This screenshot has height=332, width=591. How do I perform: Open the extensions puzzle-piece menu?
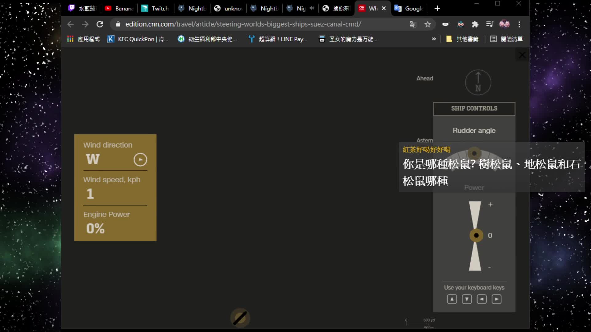pos(475,24)
